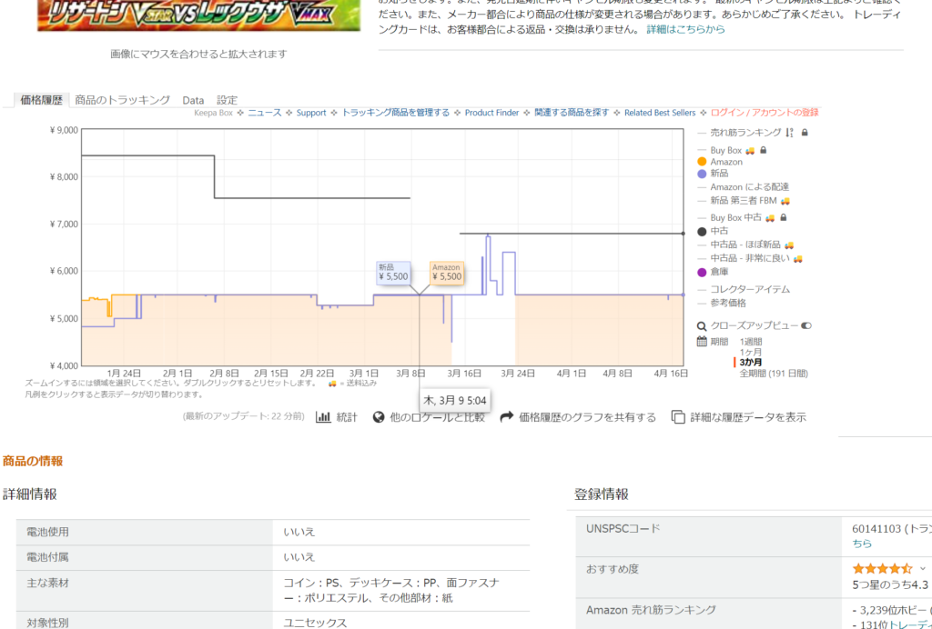Click the globe icon for locale comparison

pyautogui.click(x=379, y=417)
